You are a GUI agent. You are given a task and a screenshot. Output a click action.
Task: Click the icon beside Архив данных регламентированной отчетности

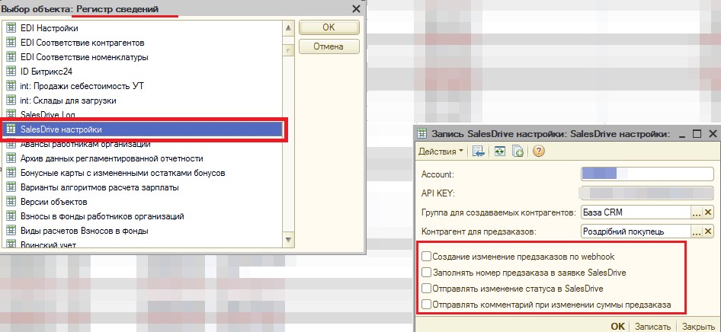(x=11, y=158)
